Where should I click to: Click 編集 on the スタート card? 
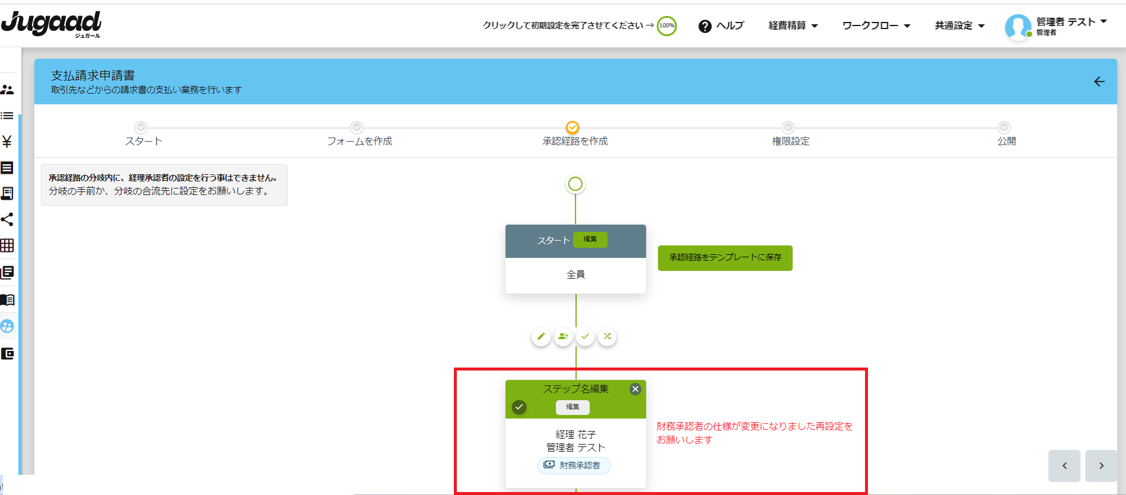(590, 239)
